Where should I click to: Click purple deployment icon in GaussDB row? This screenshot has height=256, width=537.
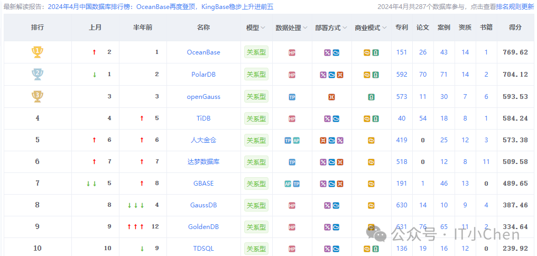pyautogui.click(x=327, y=206)
